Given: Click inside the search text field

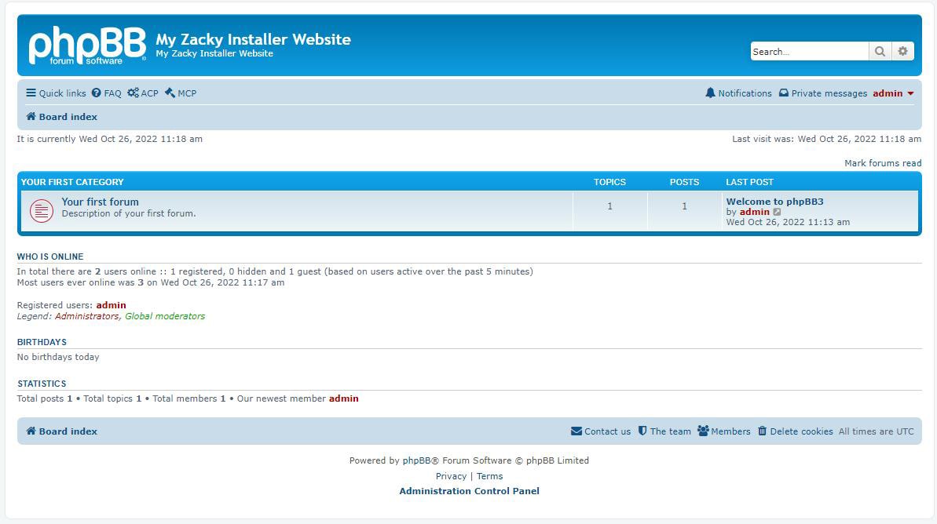Looking at the screenshot, I should 809,51.
